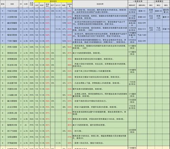Screen dimensions: 170x149
Task: Select the effect cell 在接下来的3回合中增加35%的攻击力。
Action: [100, 101]
